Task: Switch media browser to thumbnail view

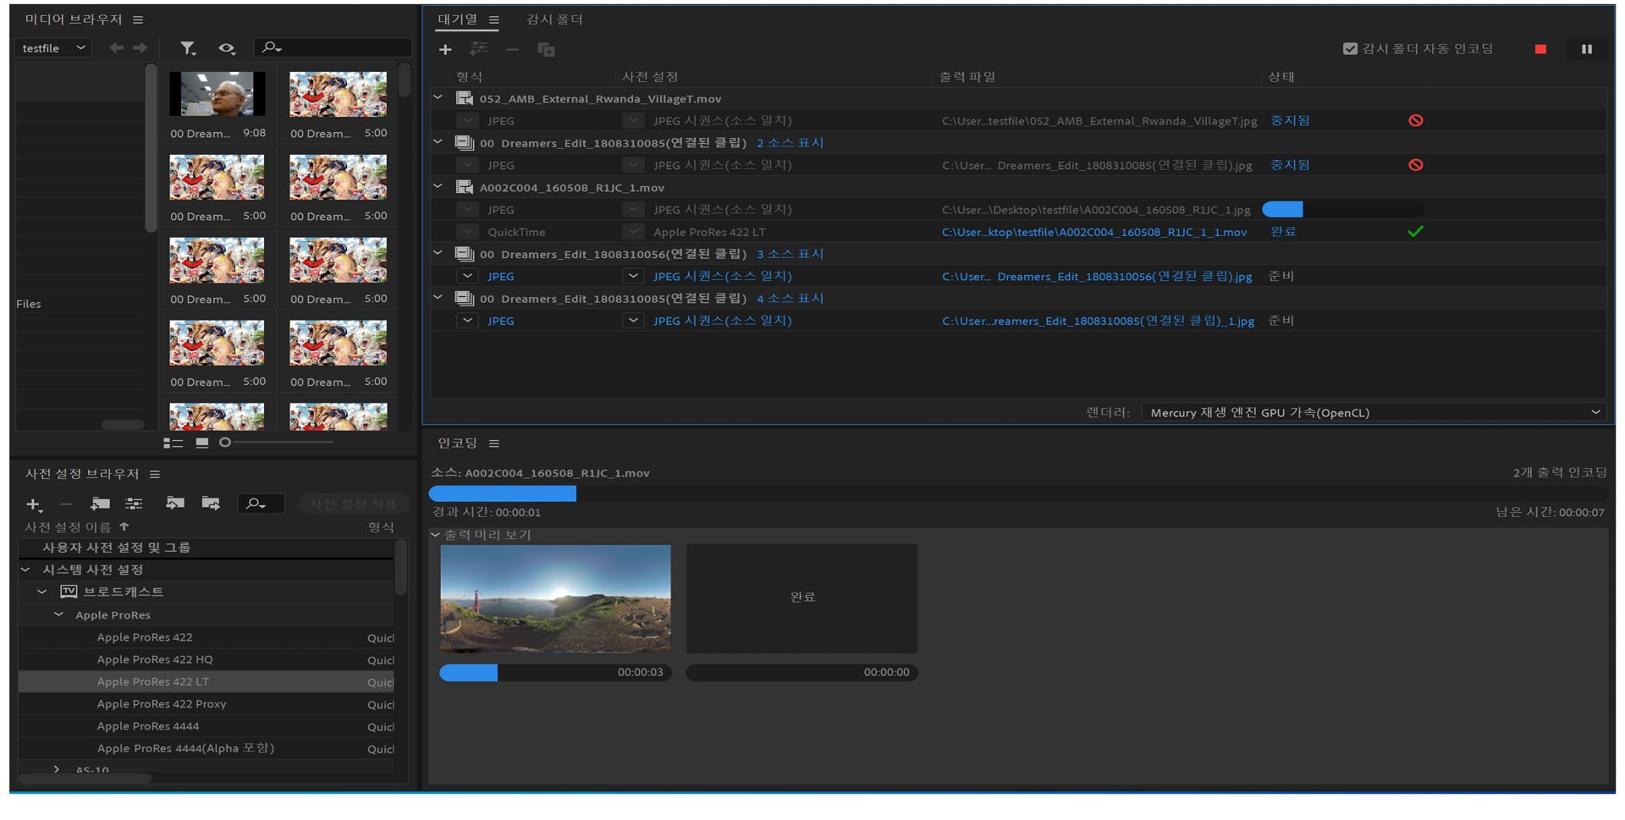Action: tap(201, 443)
